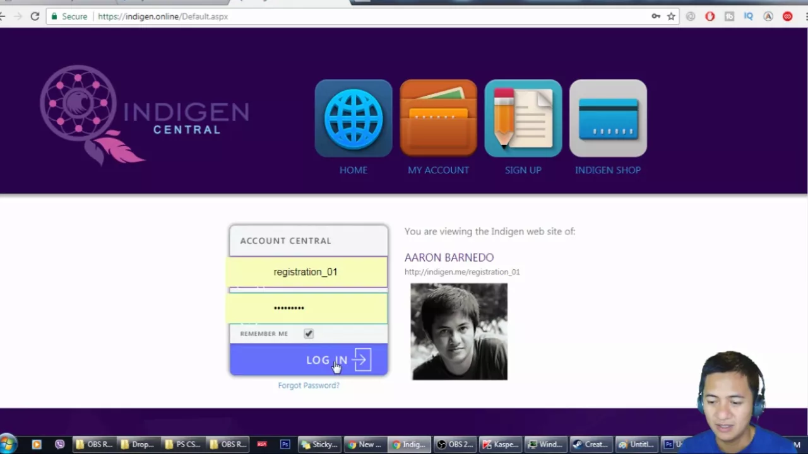Open the INDIGEN SHOP card icon
Screen dimensions: 808x454
click(x=608, y=118)
